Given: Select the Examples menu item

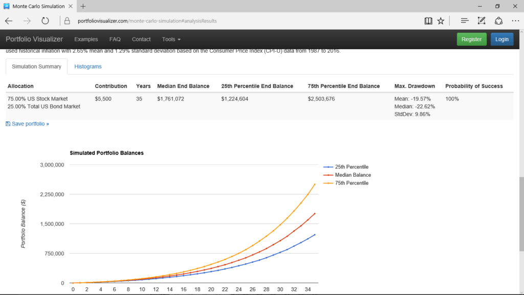Looking at the screenshot, I should point(86,39).
